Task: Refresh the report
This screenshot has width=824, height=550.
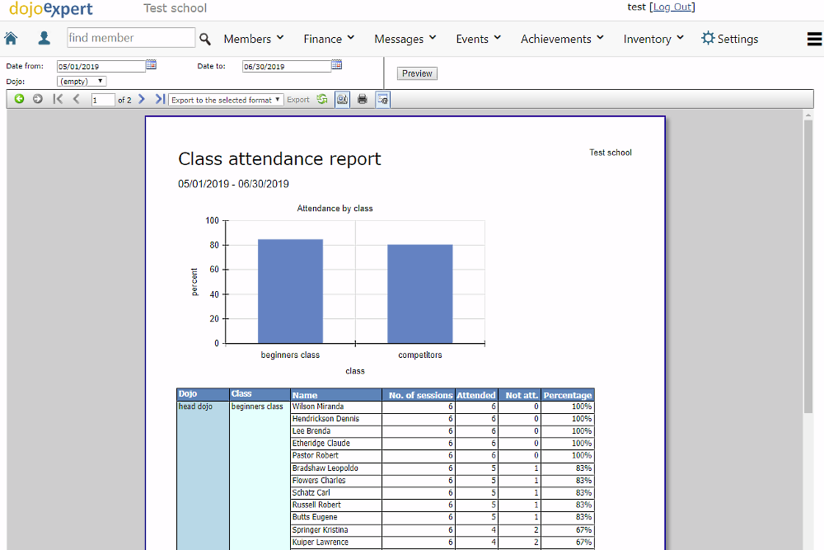Action: click(x=322, y=99)
